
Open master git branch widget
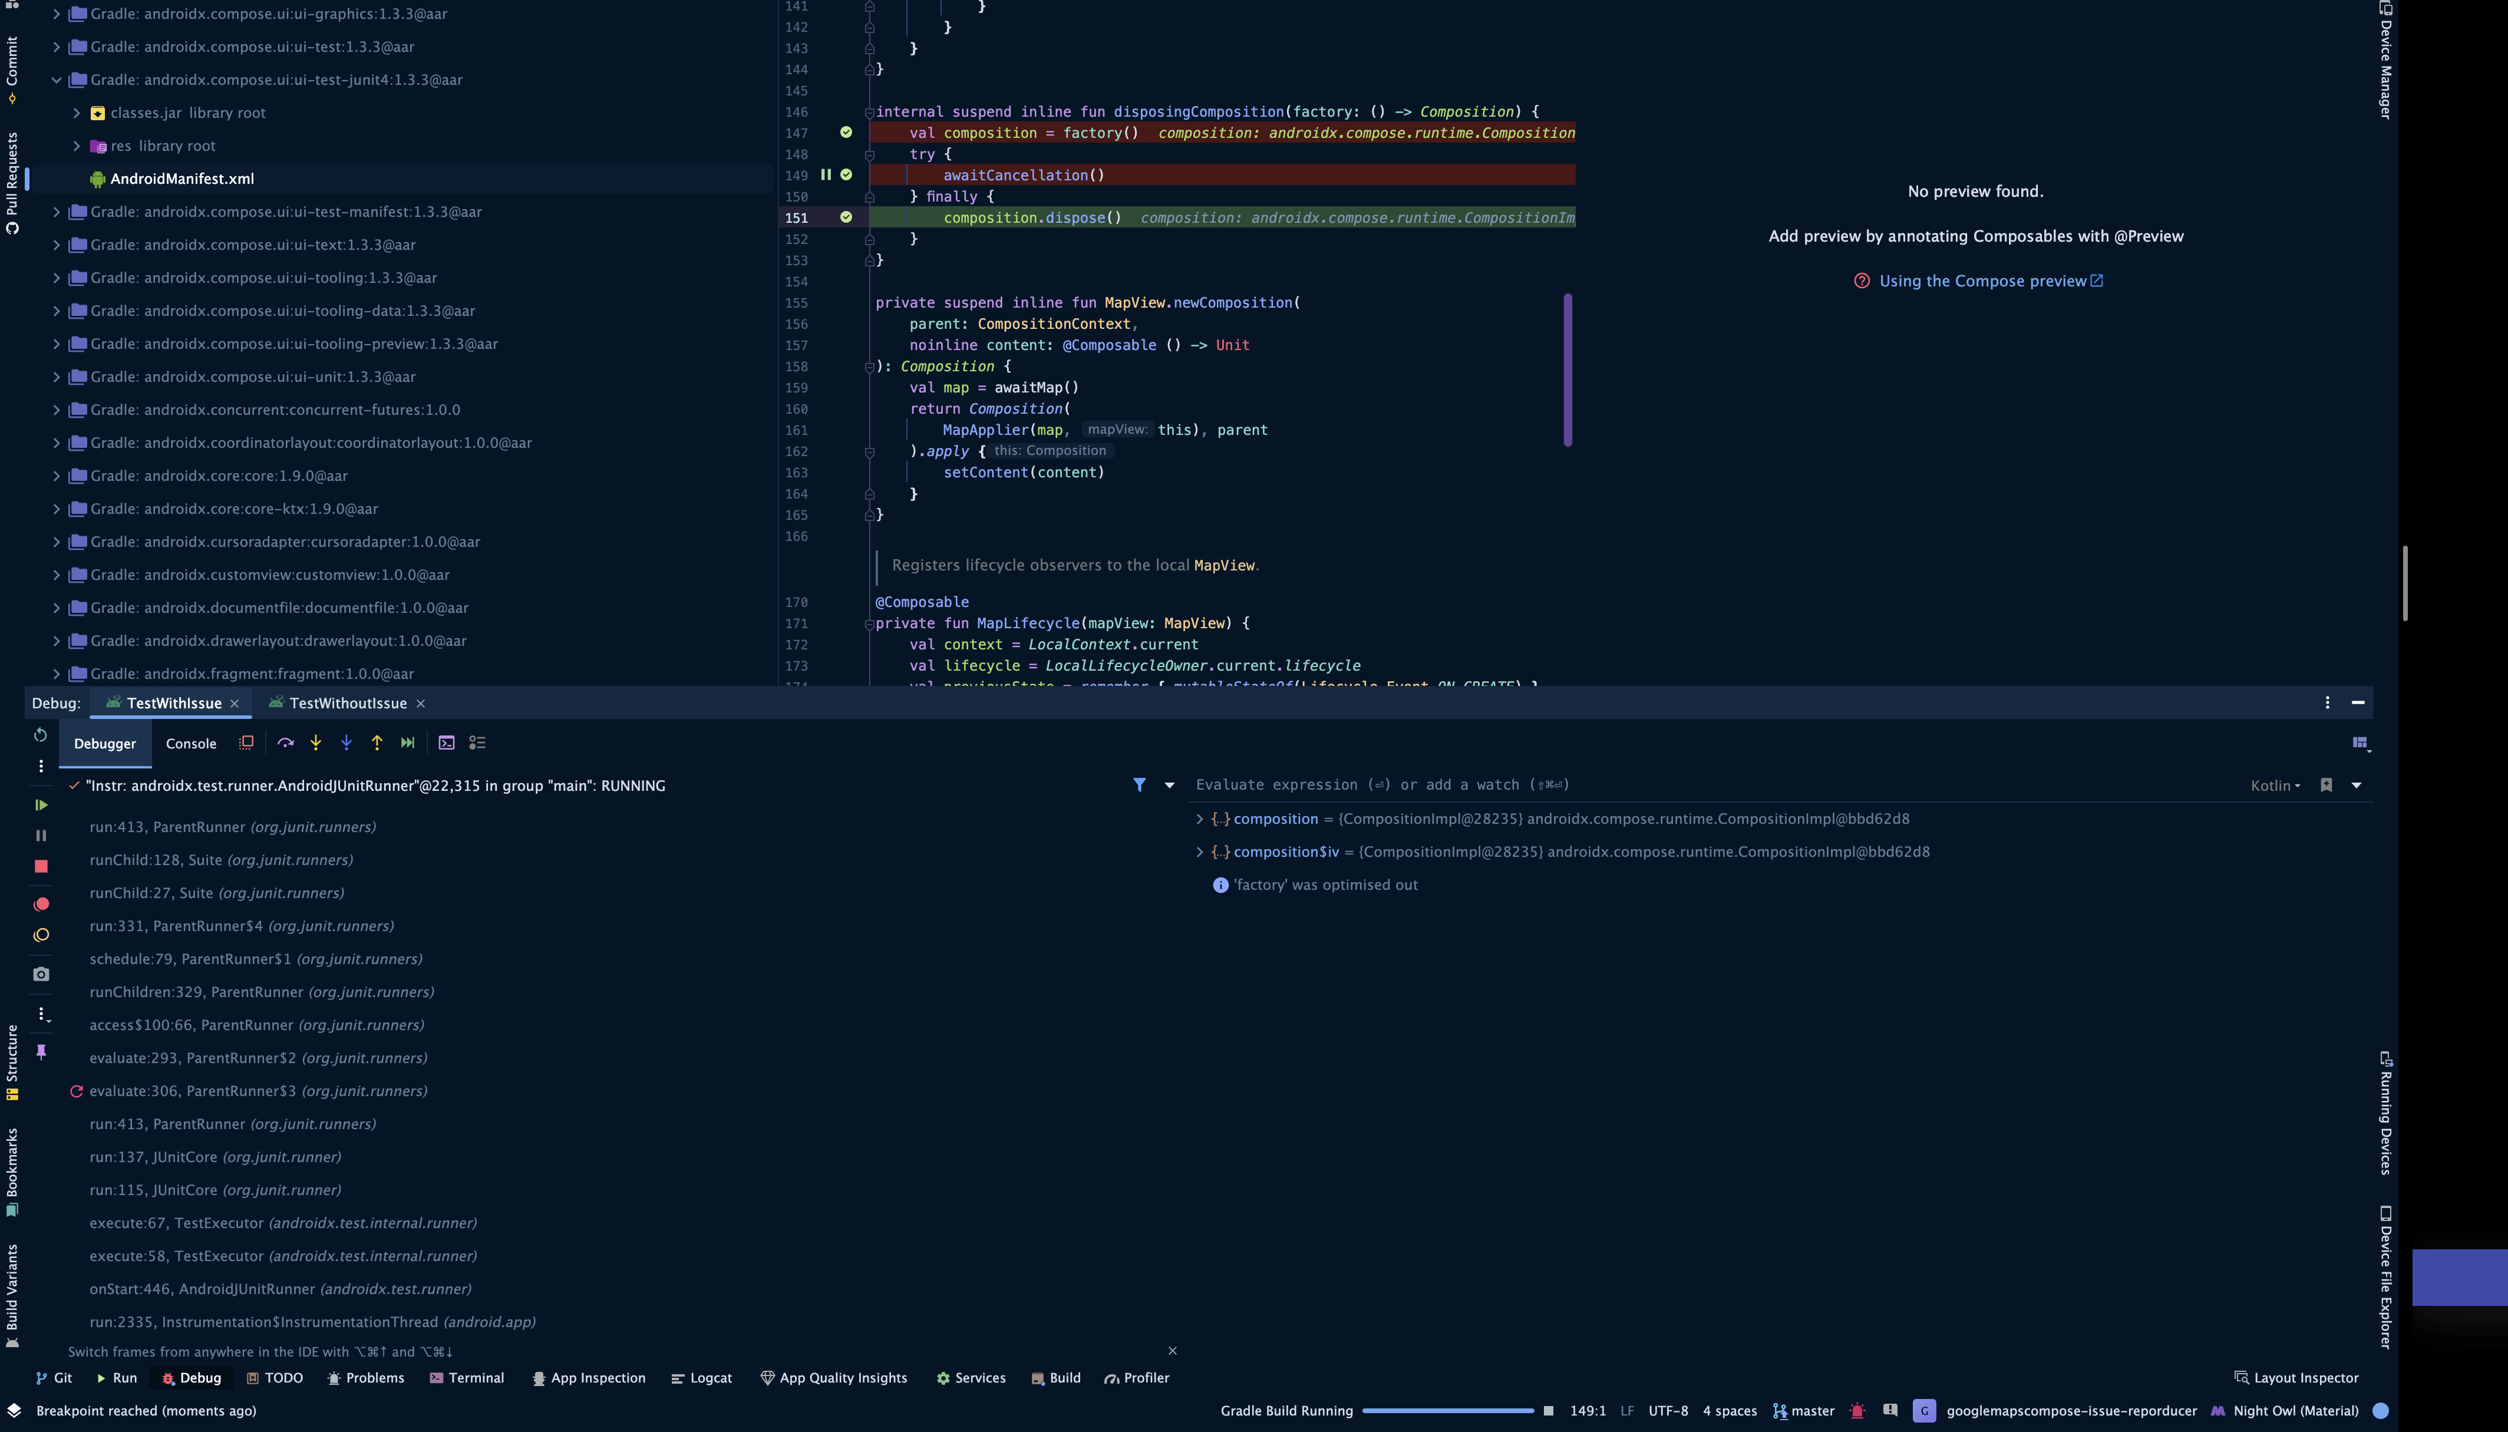[x=1804, y=1410]
